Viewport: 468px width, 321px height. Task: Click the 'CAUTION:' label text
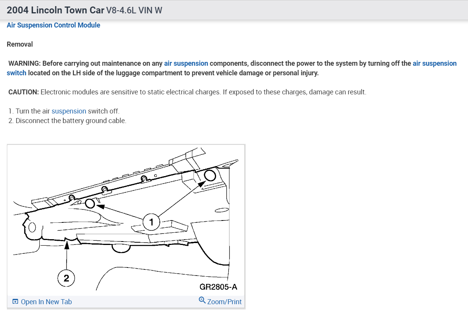click(24, 92)
